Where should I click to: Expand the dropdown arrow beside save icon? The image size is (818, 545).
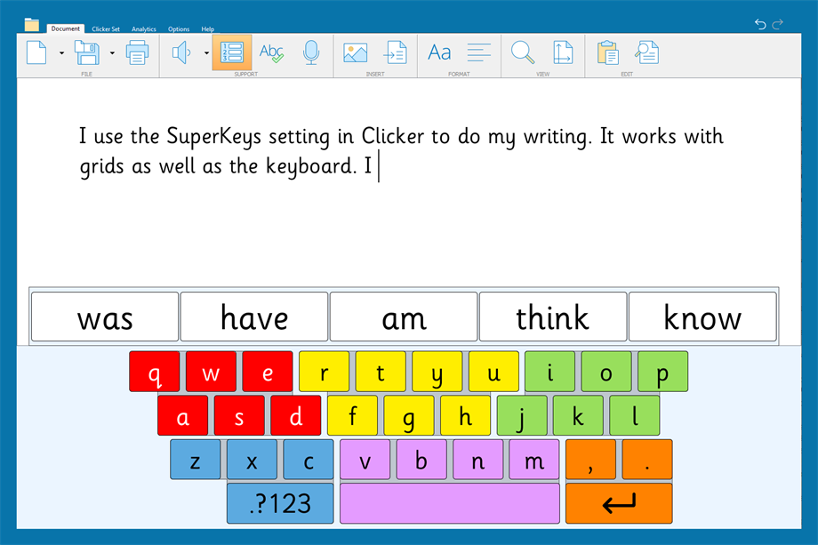tap(112, 53)
